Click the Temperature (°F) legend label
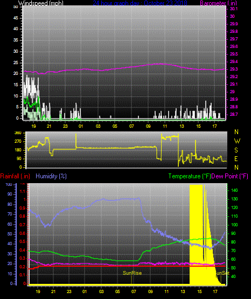This screenshot has width=251, height=299. click(x=190, y=176)
